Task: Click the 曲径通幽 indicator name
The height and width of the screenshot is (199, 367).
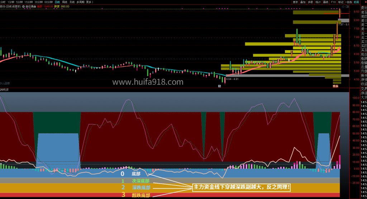Action: 32,7
